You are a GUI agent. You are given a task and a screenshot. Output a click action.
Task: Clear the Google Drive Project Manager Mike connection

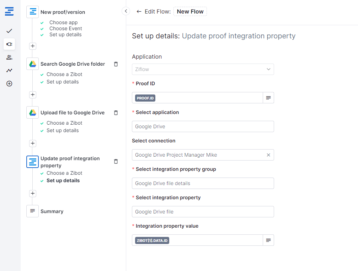click(x=268, y=155)
